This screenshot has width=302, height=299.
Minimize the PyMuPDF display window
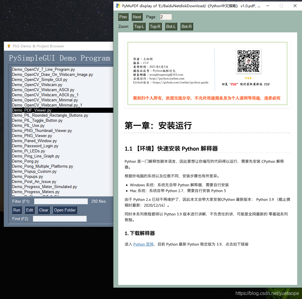268,6
